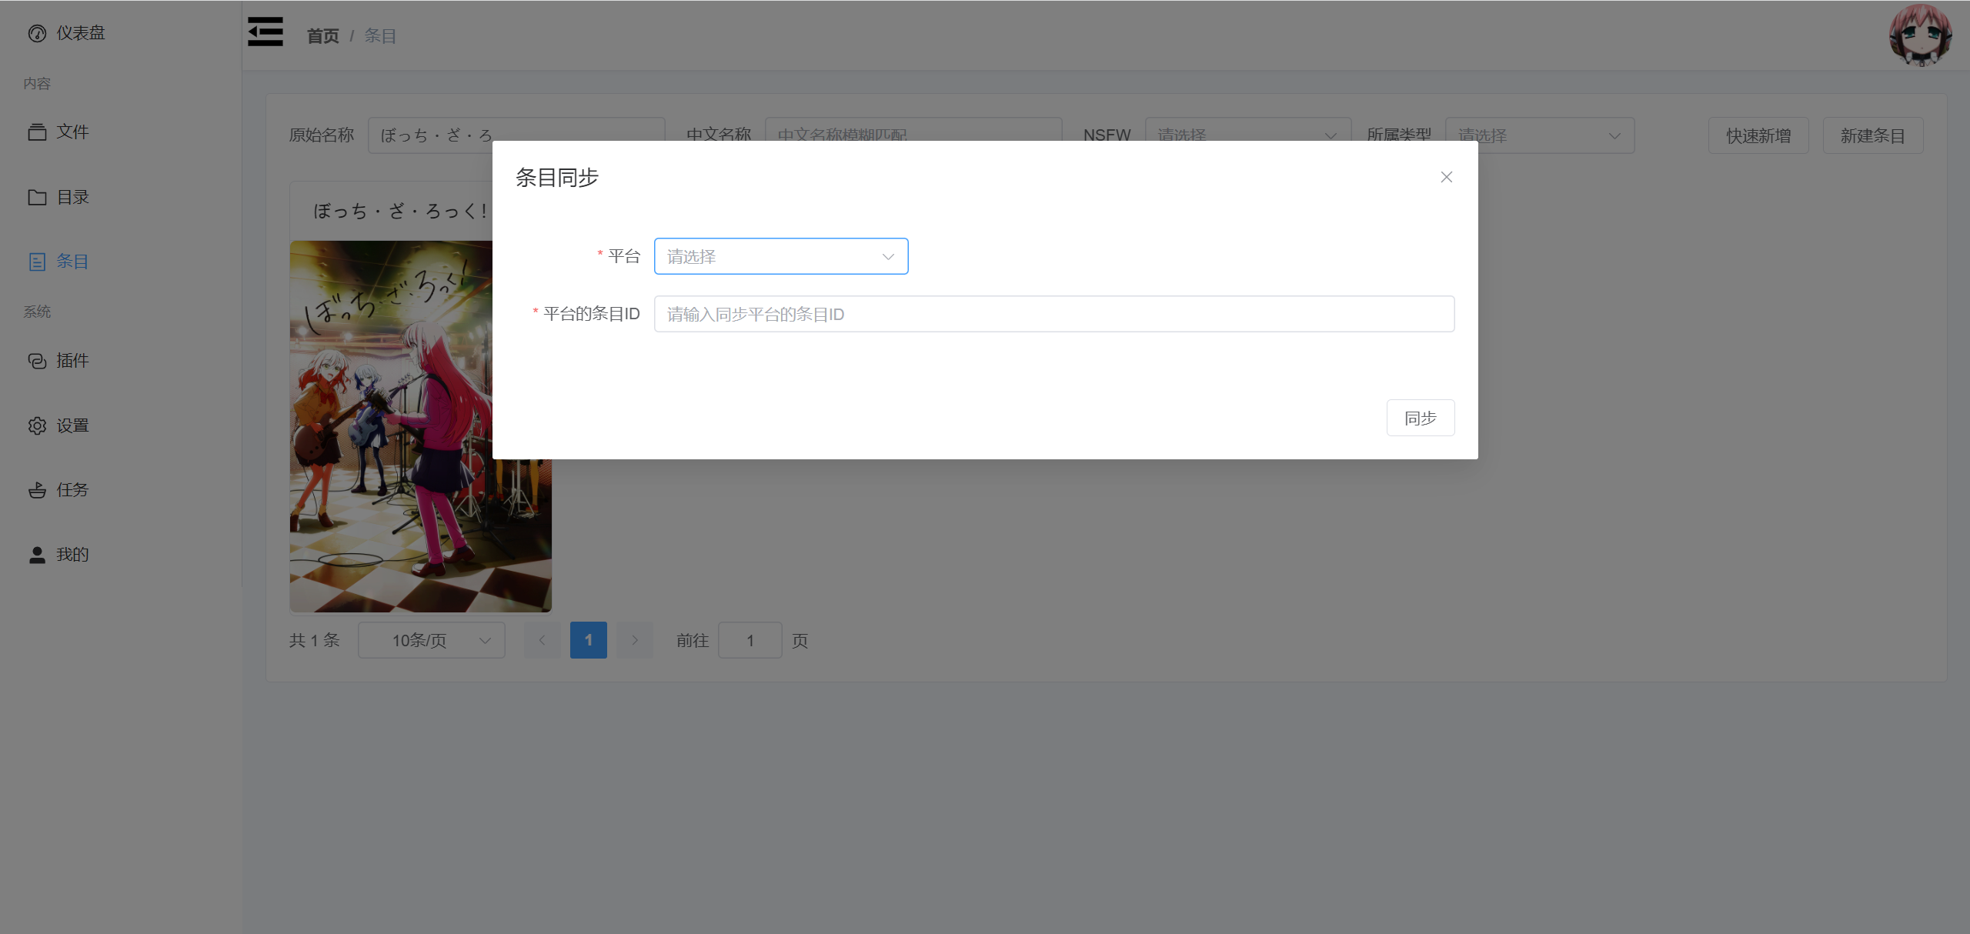This screenshot has height=934, width=1970.
Task: Click the ぼっち・ざ・ろっく! card title
Action: [x=401, y=211]
